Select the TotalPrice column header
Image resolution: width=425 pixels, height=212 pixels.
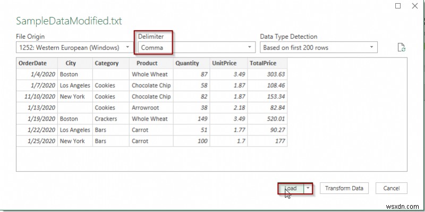[x=267, y=63]
